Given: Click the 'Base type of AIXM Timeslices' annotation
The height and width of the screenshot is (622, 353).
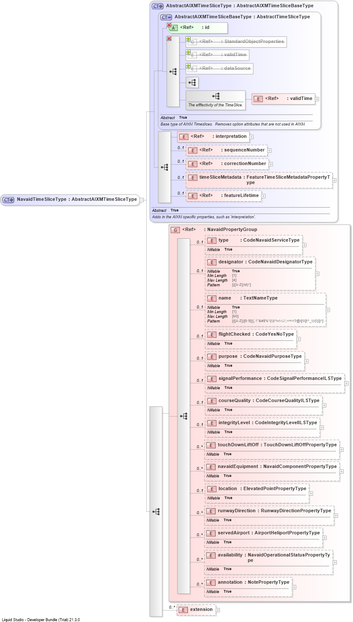Looking at the screenshot, I should (x=233, y=124).
